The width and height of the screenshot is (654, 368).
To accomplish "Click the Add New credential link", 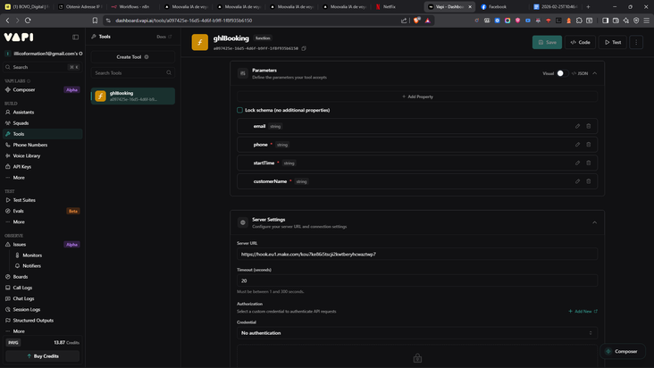I will [583, 311].
